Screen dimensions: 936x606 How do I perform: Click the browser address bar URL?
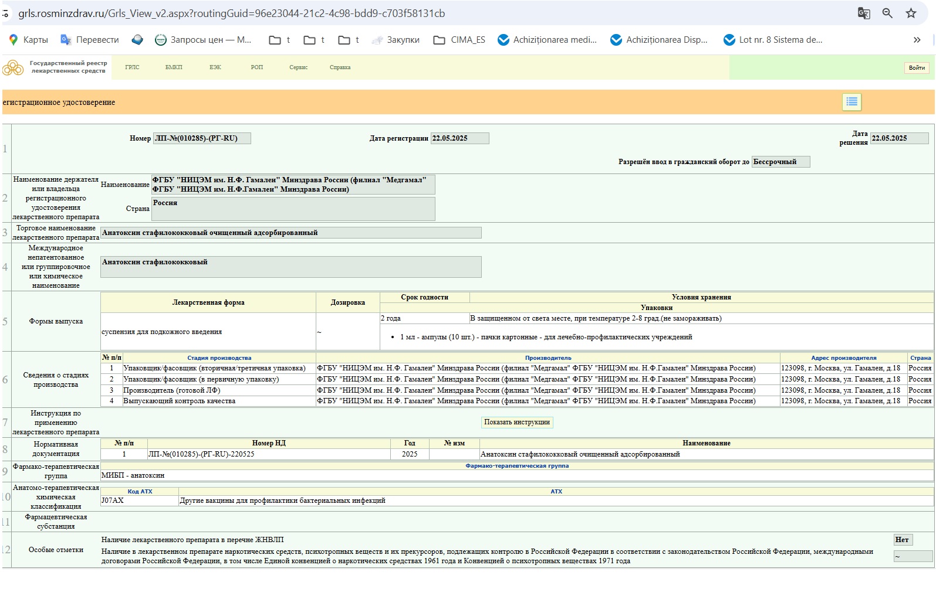tap(231, 13)
